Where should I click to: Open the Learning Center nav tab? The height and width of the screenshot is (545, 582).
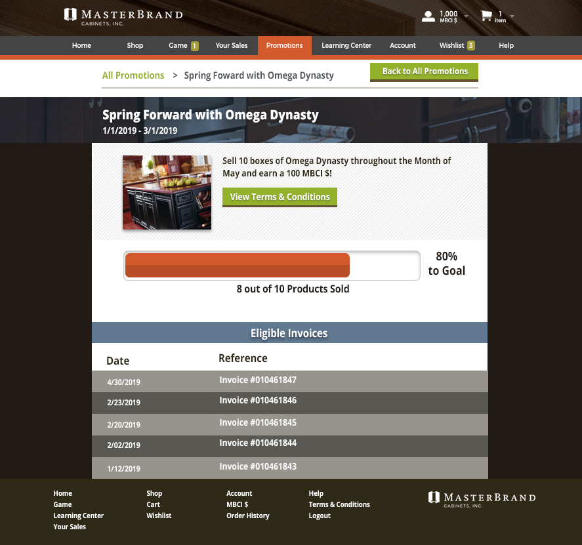click(x=346, y=45)
